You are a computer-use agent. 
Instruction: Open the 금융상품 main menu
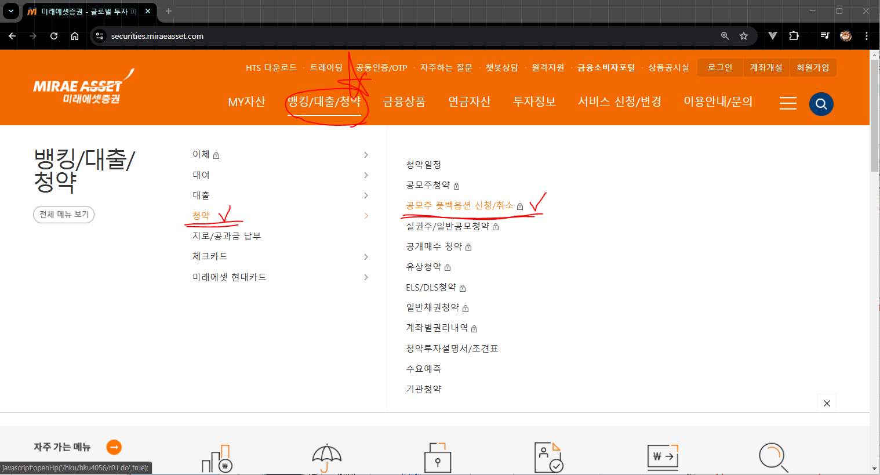click(x=404, y=102)
